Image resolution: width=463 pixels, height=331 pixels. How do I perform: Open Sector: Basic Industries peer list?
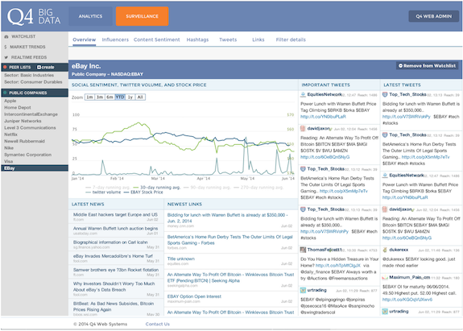pyautogui.click(x=29, y=75)
